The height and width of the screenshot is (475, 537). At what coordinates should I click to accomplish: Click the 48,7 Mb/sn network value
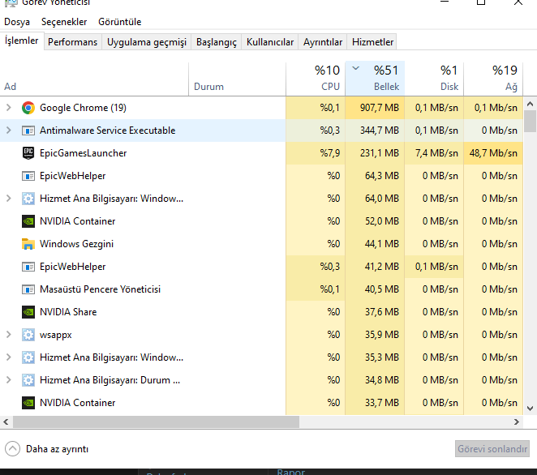[x=493, y=153]
